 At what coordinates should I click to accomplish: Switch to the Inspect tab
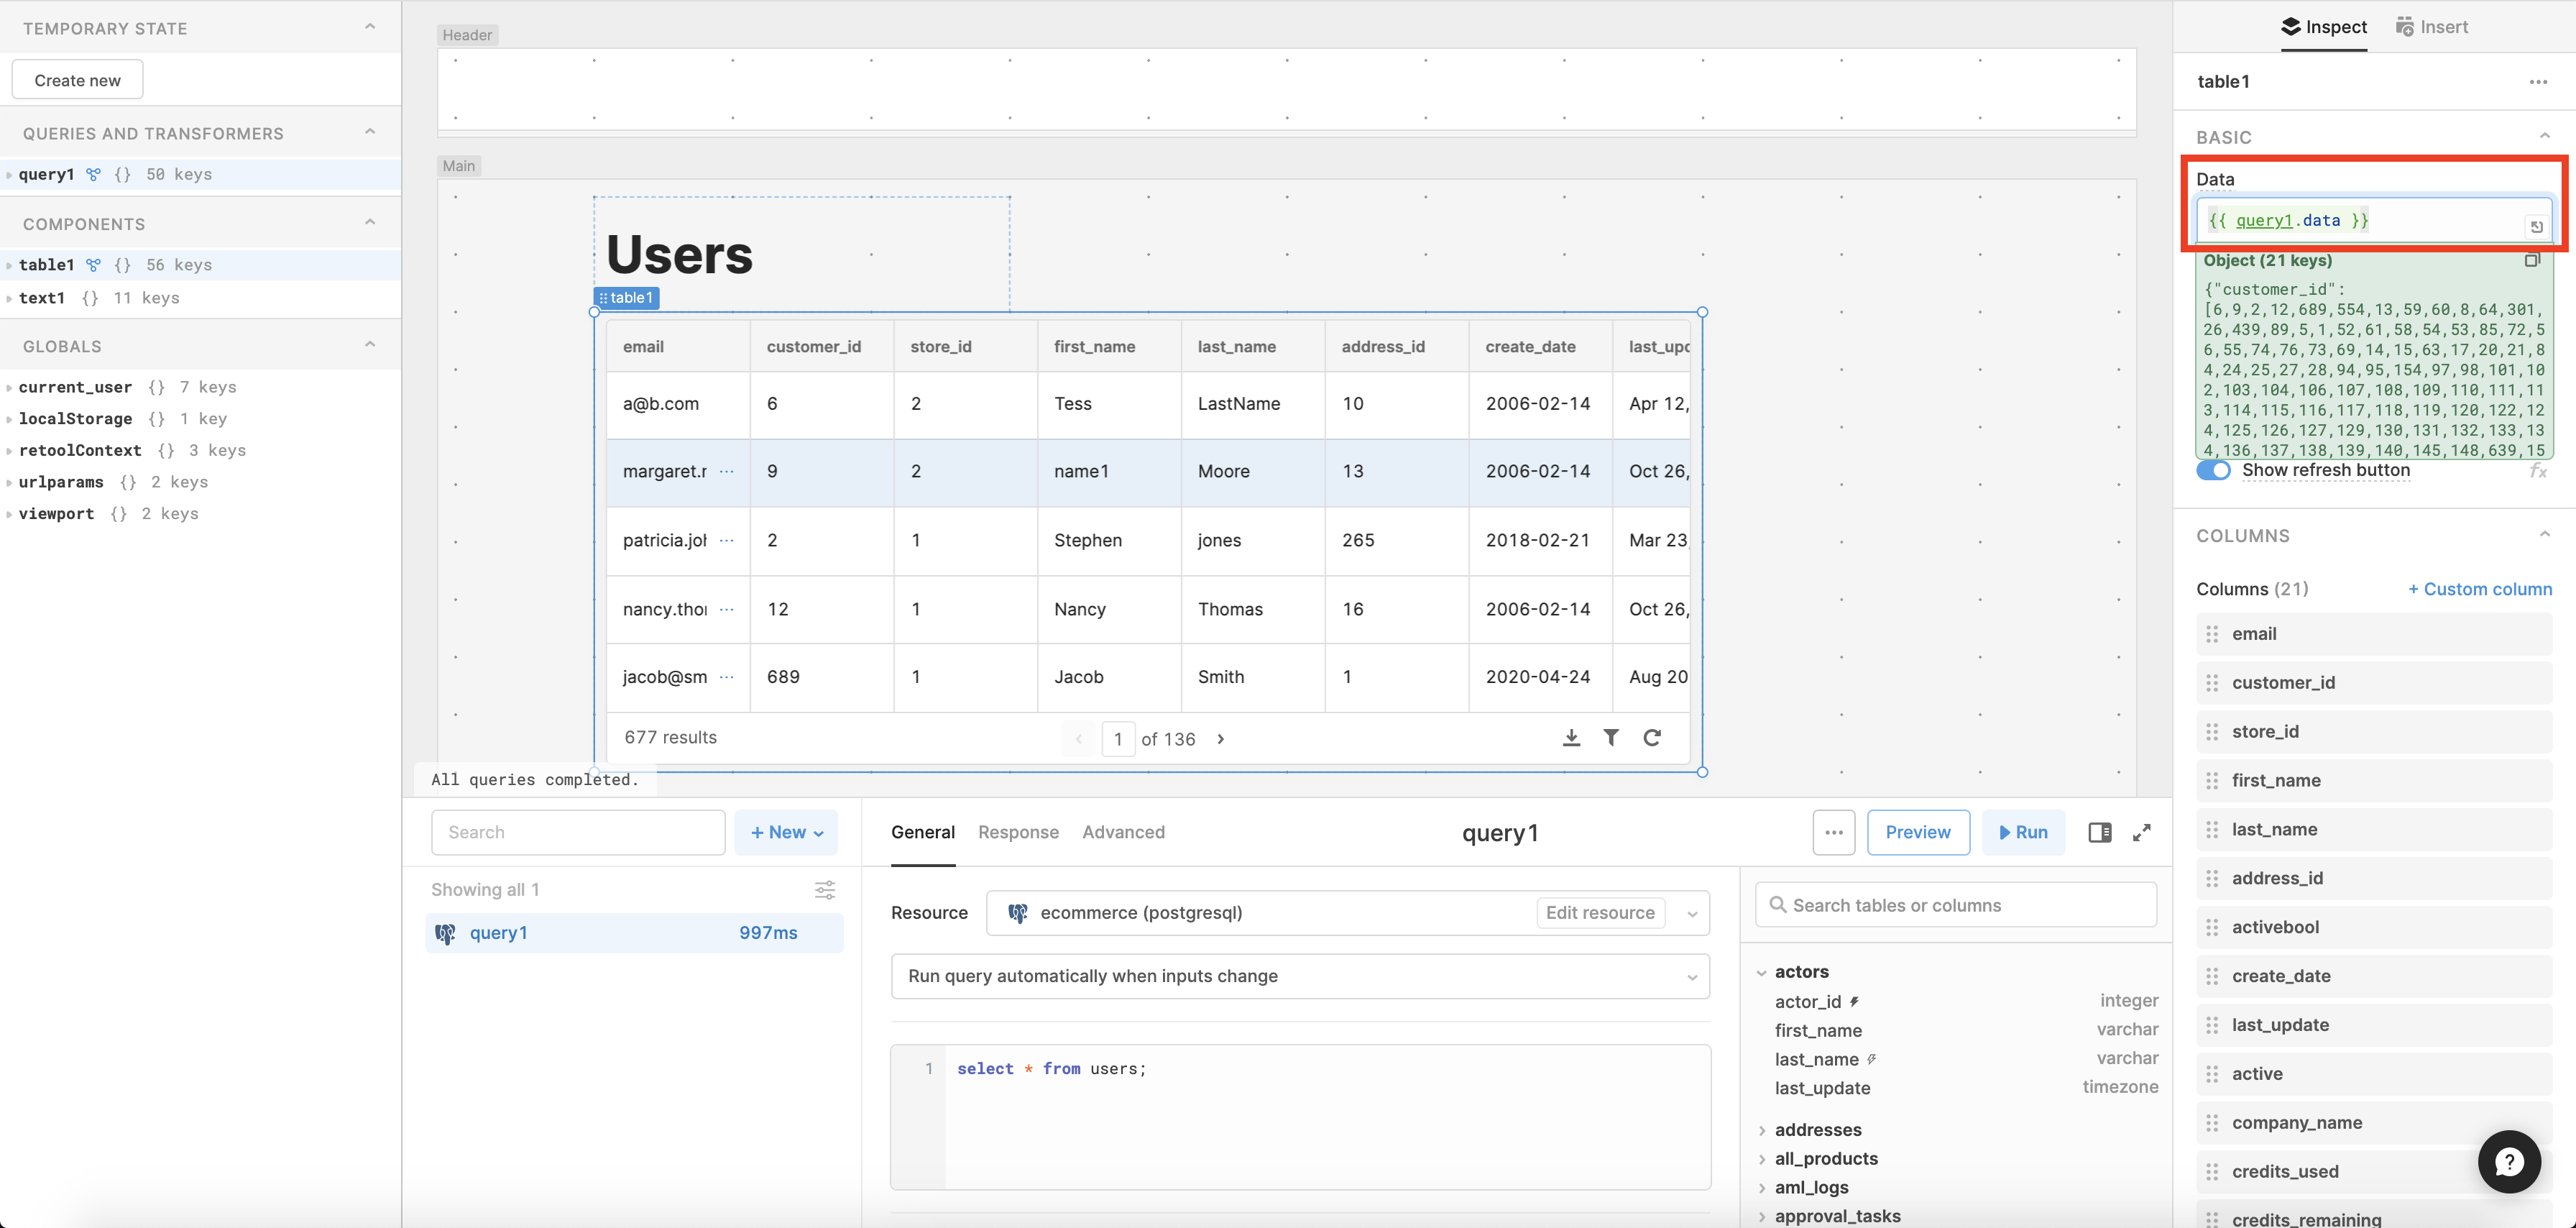[2323, 27]
